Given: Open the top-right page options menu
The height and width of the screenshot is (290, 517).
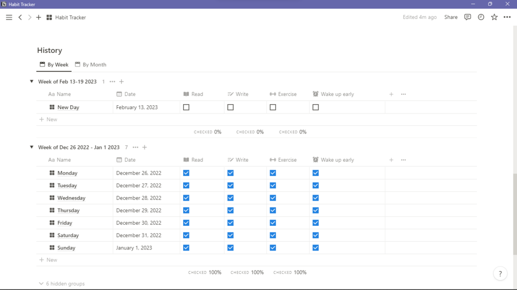Looking at the screenshot, I should [507, 17].
